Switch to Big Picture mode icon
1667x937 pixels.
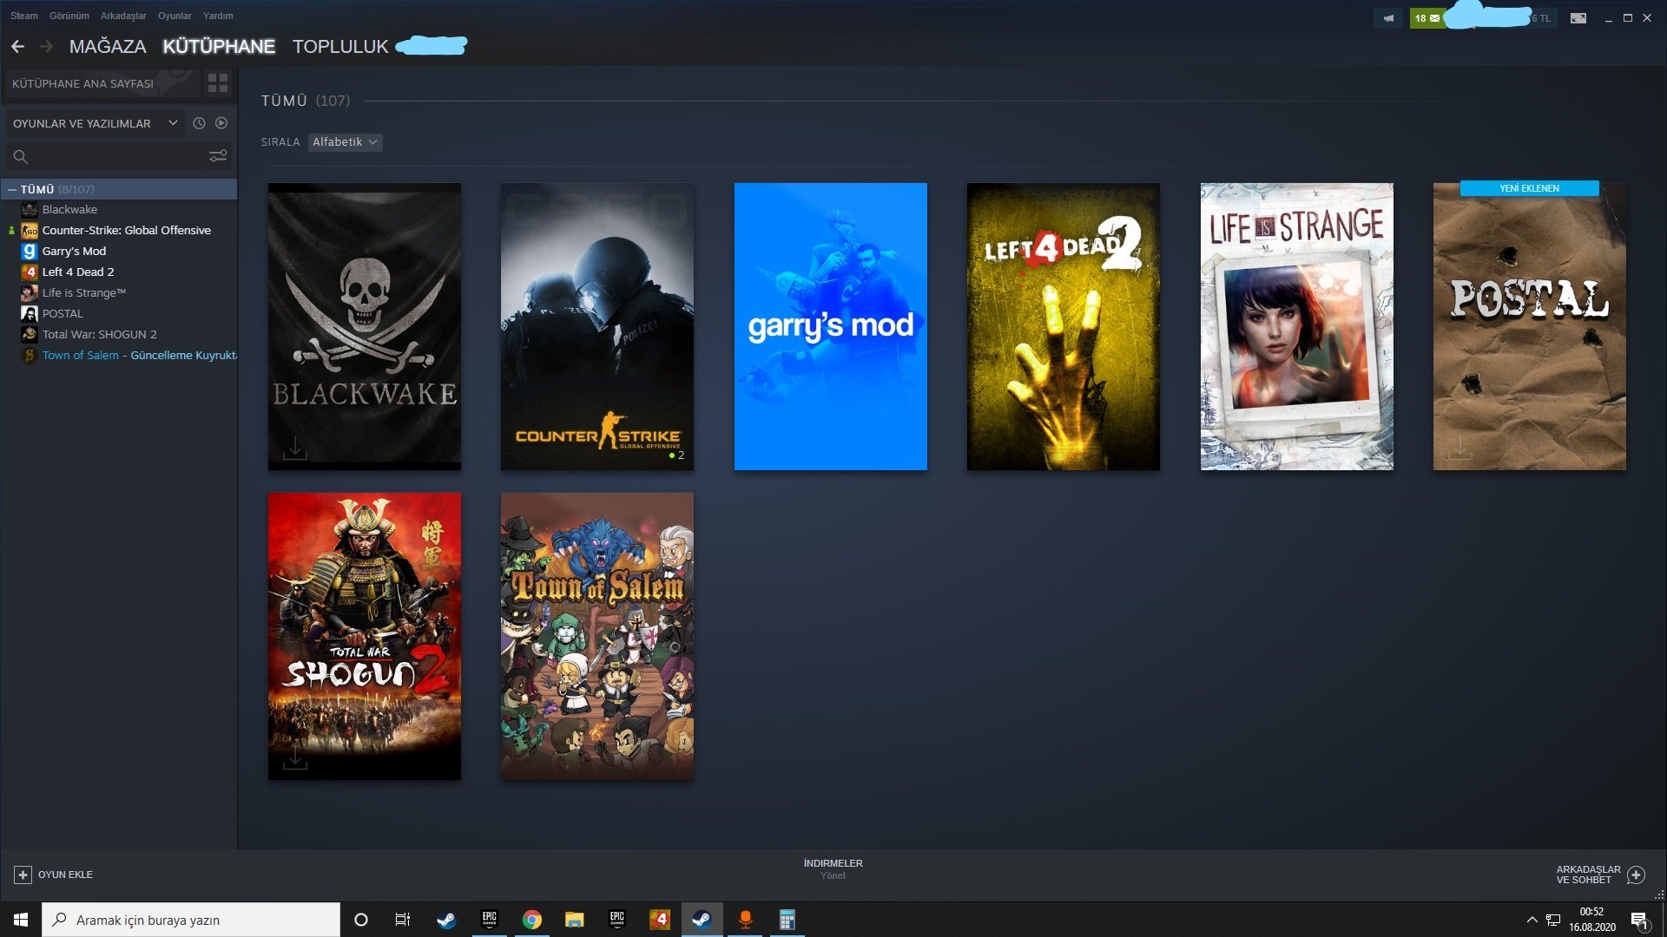coord(1578,18)
